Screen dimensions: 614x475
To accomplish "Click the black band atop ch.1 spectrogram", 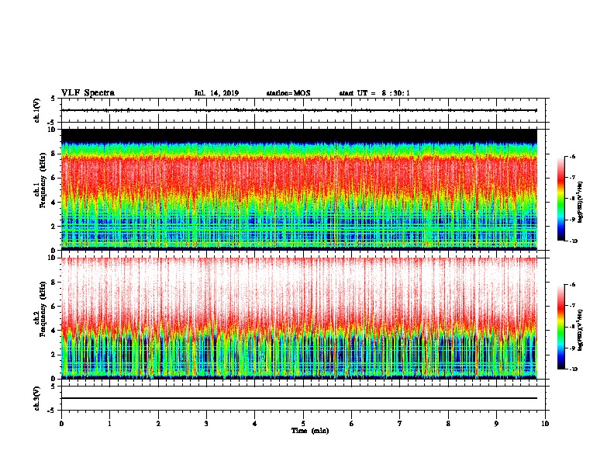I will (298, 136).
